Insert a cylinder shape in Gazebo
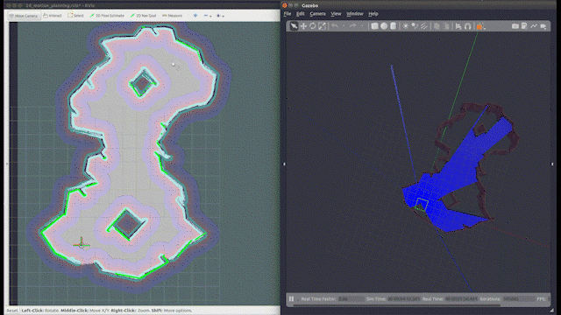561x315 pixels. coord(393,26)
